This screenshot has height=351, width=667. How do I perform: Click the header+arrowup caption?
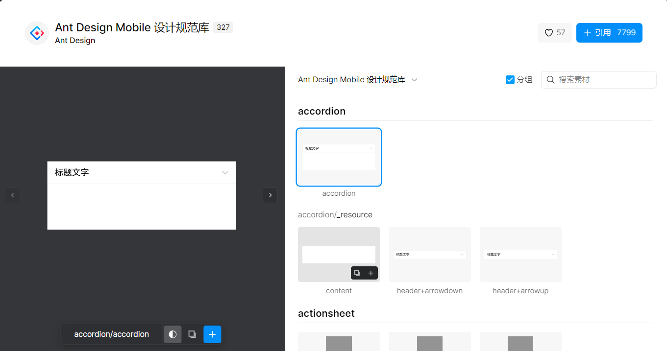(520, 291)
